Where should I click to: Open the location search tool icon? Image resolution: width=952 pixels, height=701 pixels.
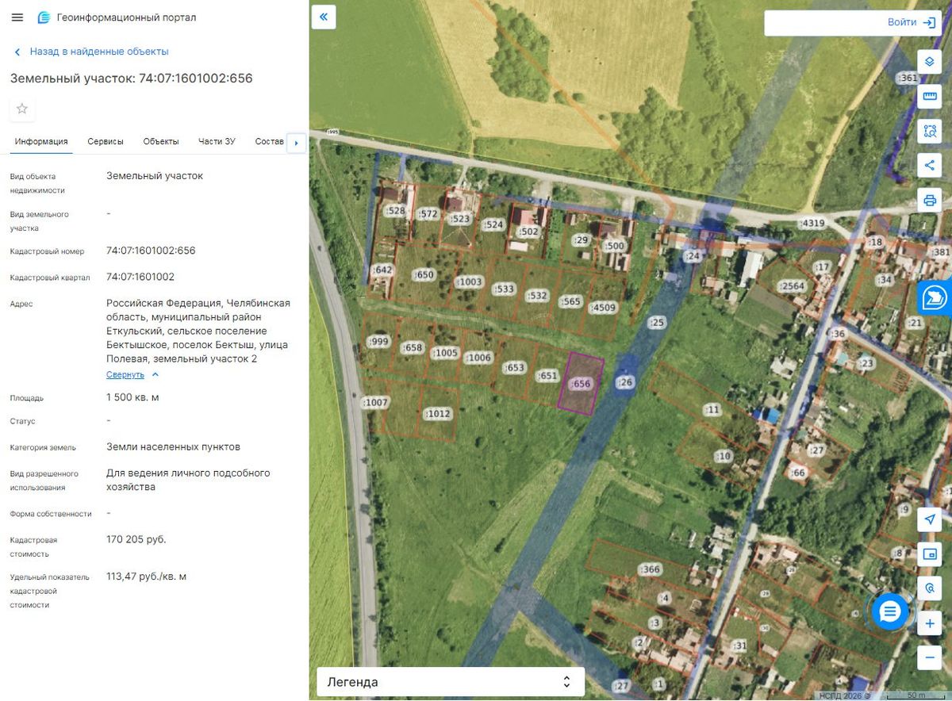coord(930,588)
